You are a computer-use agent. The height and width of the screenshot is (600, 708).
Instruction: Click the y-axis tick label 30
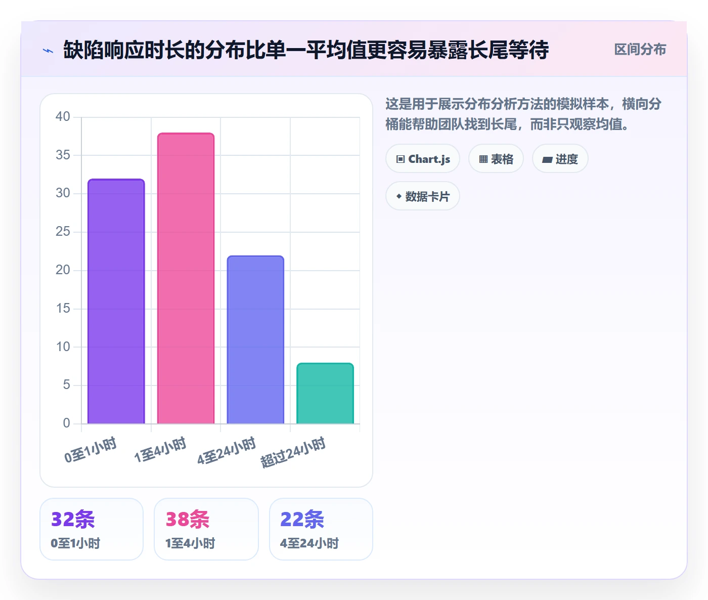(x=63, y=193)
